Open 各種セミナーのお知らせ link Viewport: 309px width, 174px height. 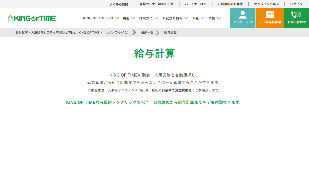pos(157,4)
